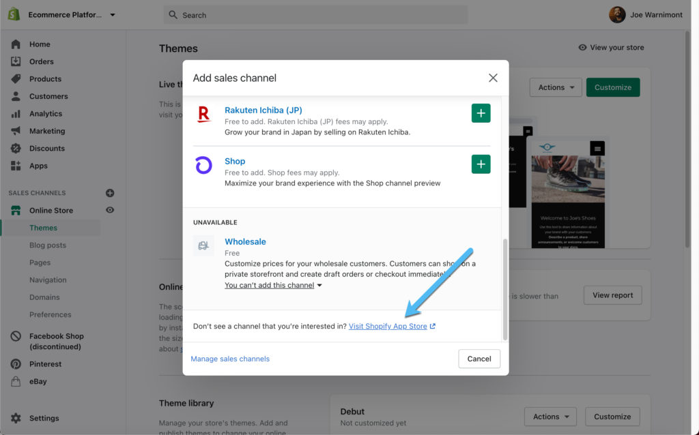
Task: Click the search magnifier icon
Action: pos(173,15)
